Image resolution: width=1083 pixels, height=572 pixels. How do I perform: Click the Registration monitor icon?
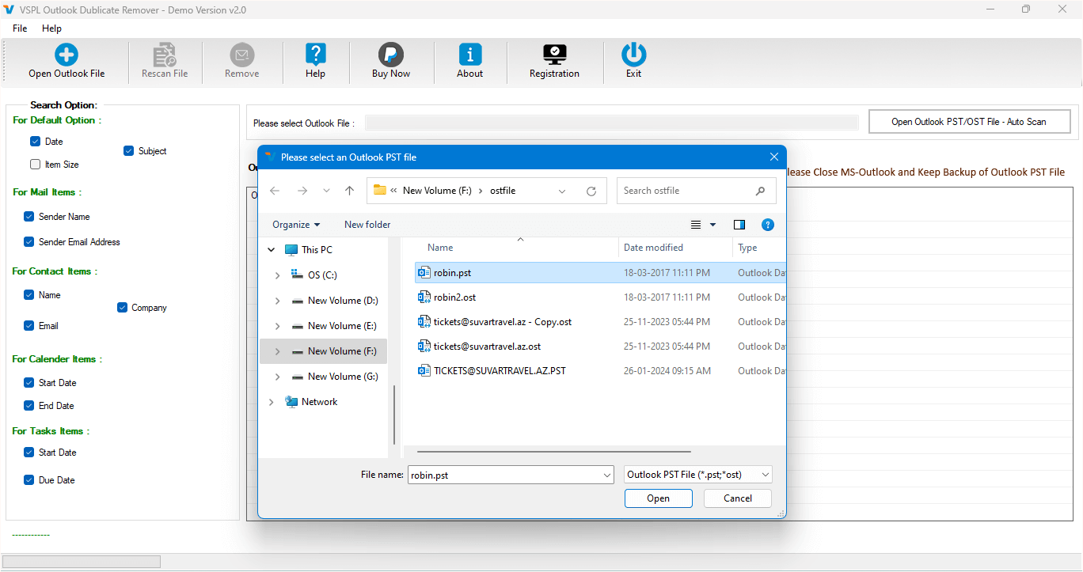tap(554, 55)
